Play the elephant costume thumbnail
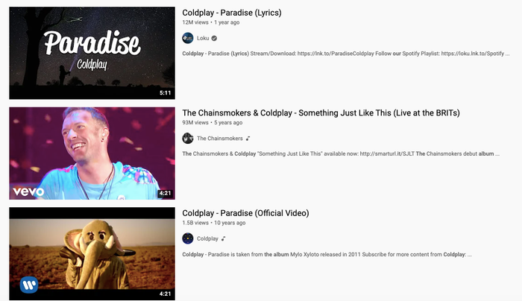This screenshot has width=522, height=301. (92, 254)
